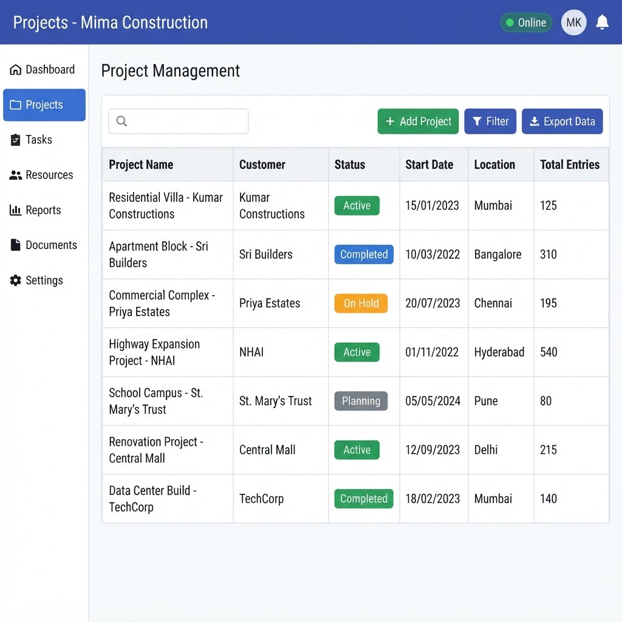Click the Project Management heading
Screen dimensions: 622x622
coord(171,71)
